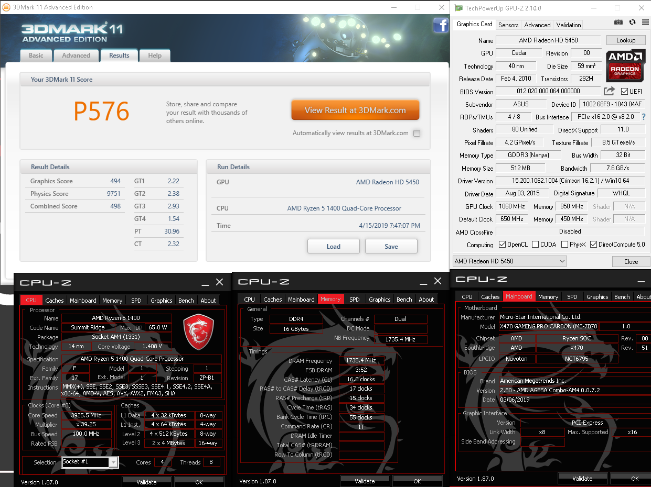Click the Save button in Run Details
This screenshot has height=487, width=651.
391,246
